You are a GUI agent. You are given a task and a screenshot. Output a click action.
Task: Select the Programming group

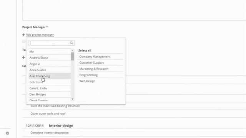pos(100,75)
